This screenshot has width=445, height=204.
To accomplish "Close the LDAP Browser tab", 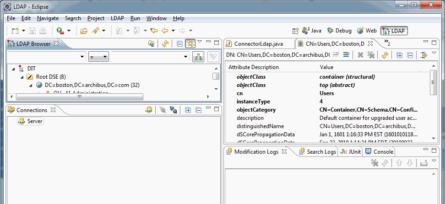I will 56,44.
